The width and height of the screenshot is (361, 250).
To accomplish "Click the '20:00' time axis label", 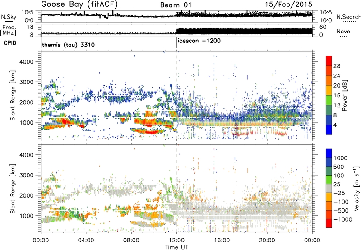I will click(267, 241).
